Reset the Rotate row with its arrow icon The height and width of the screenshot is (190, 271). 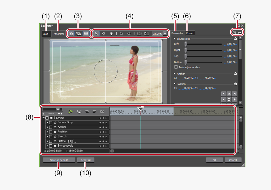coord(55,141)
